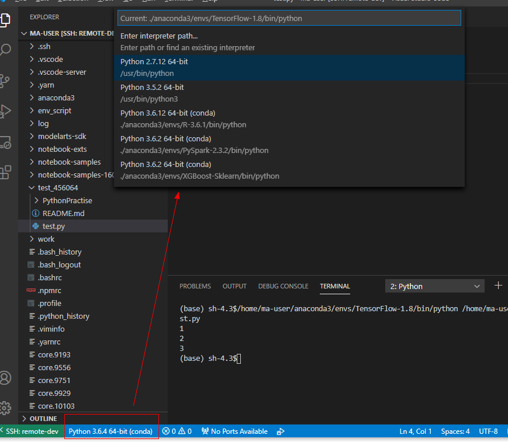This screenshot has width=508, height=442.
Task: Open the Accounts icon
Action: pos(5,378)
